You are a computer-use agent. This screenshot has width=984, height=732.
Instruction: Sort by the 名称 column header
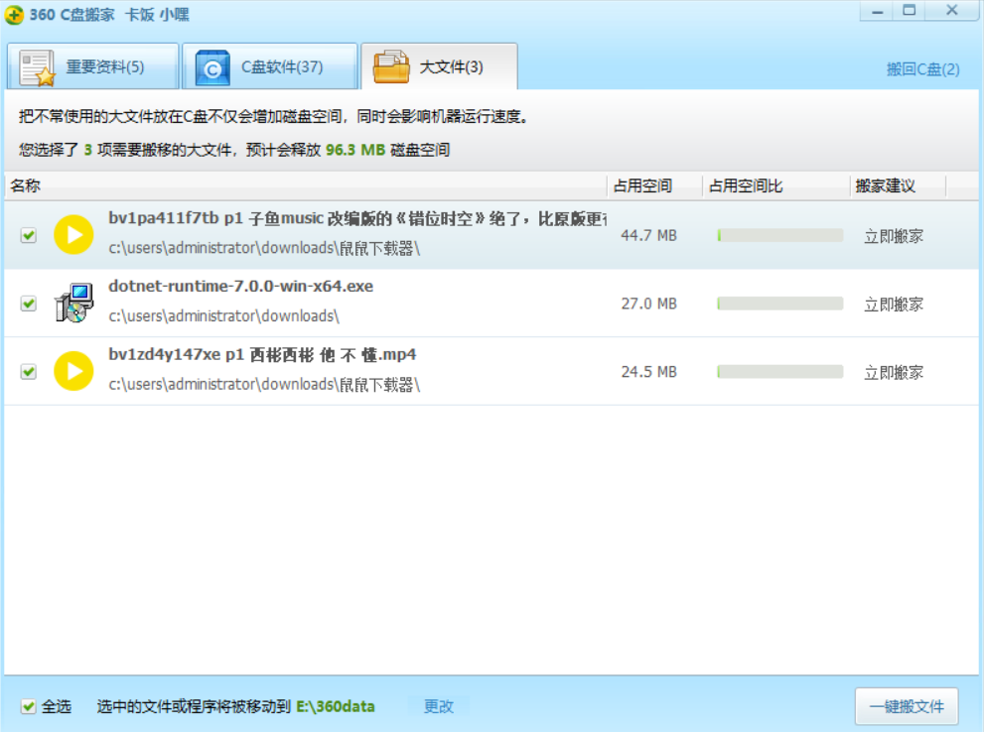coord(306,185)
